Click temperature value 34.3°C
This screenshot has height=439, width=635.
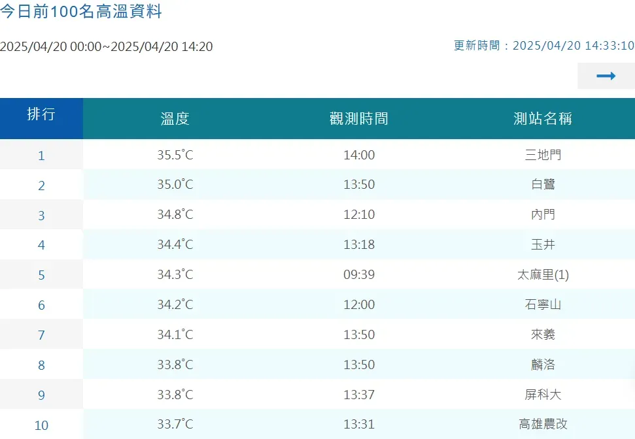pos(175,274)
